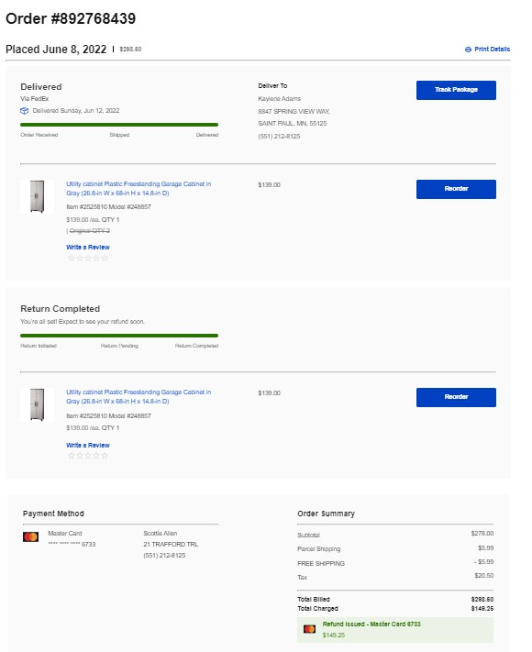
Task: Click the green Return Completed progress bar
Action: click(119, 336)
